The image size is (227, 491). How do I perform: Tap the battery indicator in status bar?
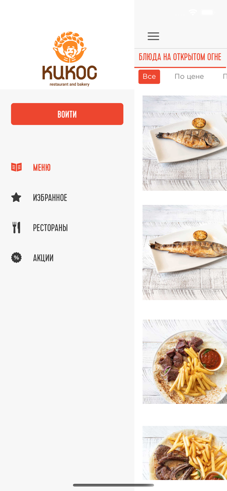tap(207, 12)
